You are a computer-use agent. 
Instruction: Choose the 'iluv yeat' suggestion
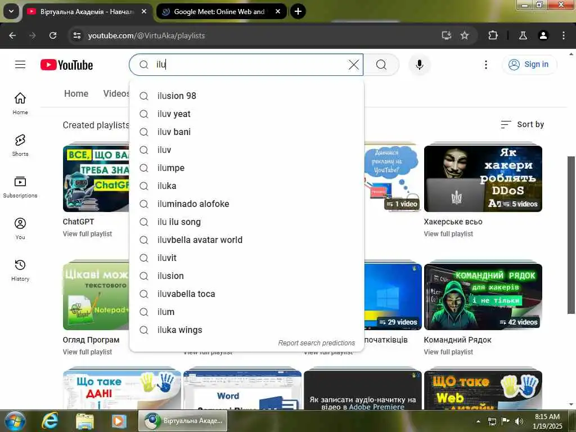tap(246, 114)
